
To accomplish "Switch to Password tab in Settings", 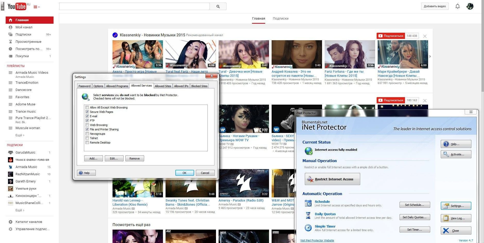I will pyautogui.click(x=84, y=86).
